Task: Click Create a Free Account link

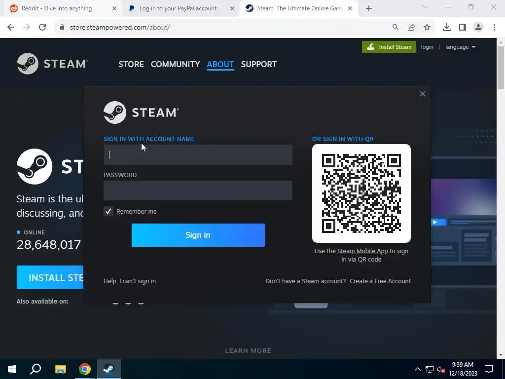Action: 380,281
